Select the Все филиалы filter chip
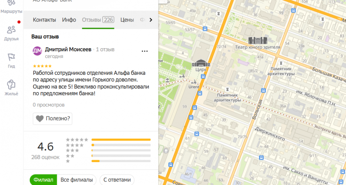Screen dimensions: 346x185 (77, 180)
